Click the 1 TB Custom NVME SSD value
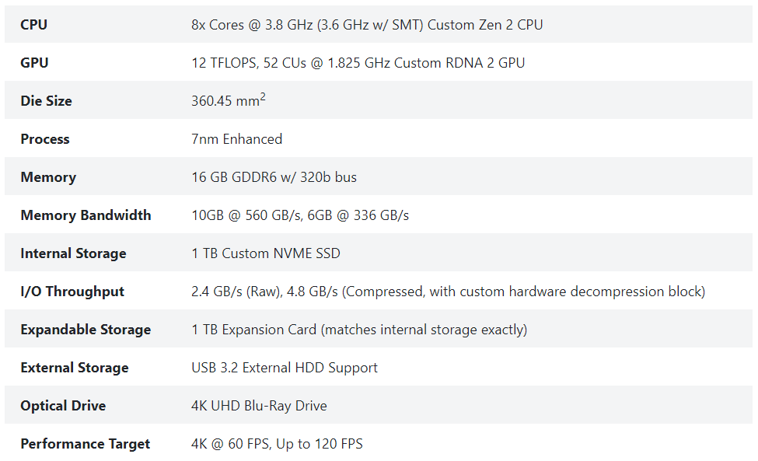This screenshot has height=461, width=758. pos(266,253)
